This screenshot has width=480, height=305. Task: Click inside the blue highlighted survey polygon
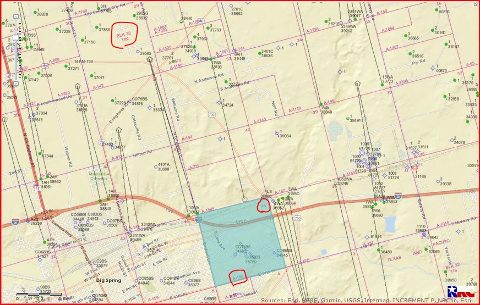click(242, 241)
